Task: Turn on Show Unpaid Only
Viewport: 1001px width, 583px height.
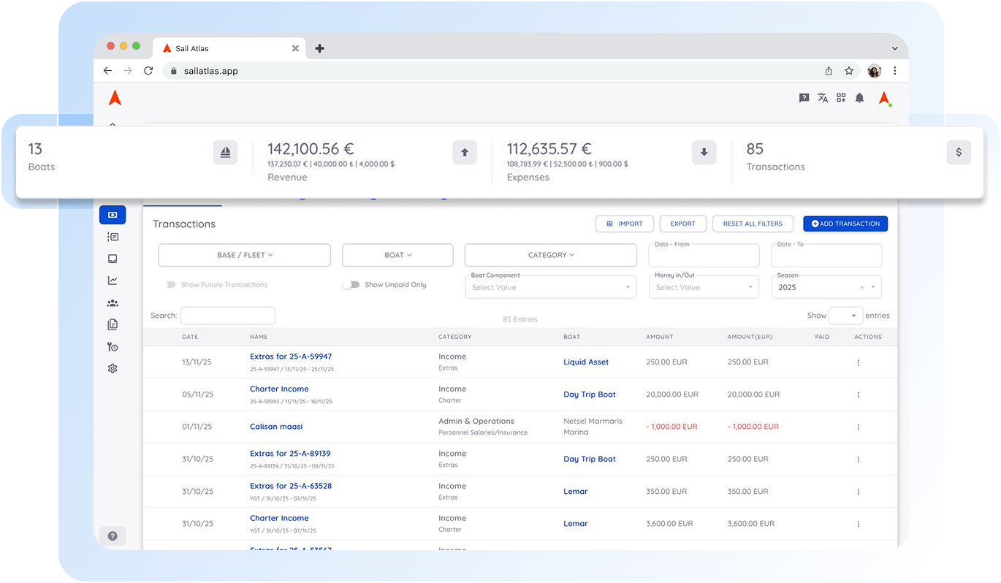Action: [351, 285]
